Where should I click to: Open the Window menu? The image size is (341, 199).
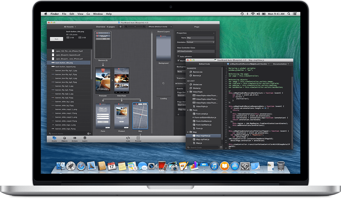coord(98,14)
